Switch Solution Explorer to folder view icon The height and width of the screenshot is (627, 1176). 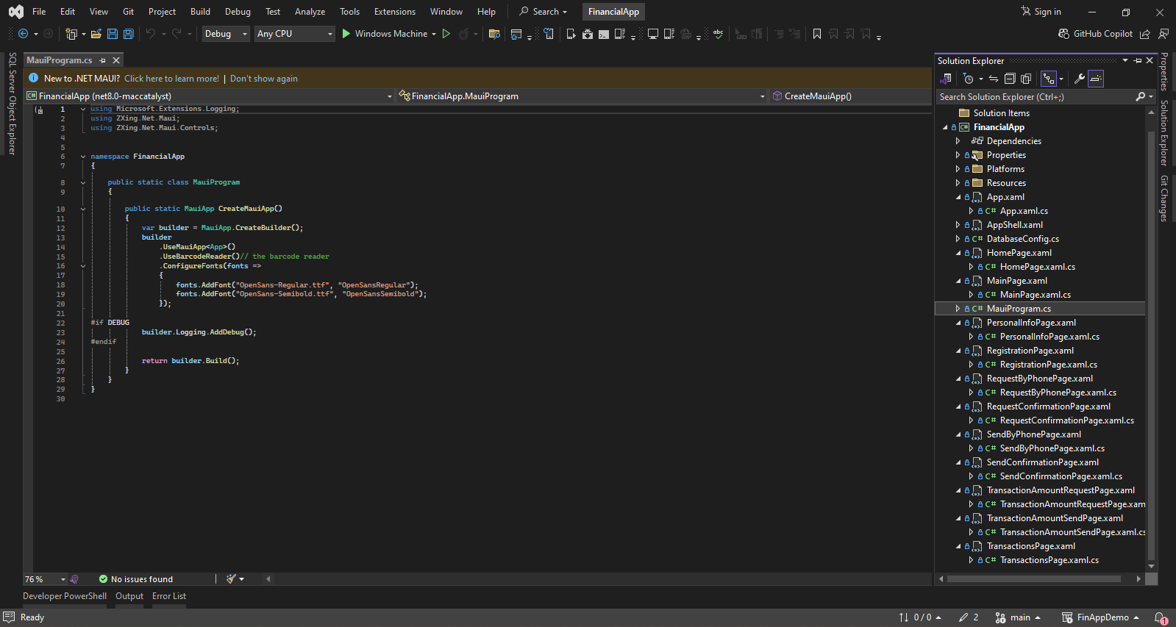[946, 79]
